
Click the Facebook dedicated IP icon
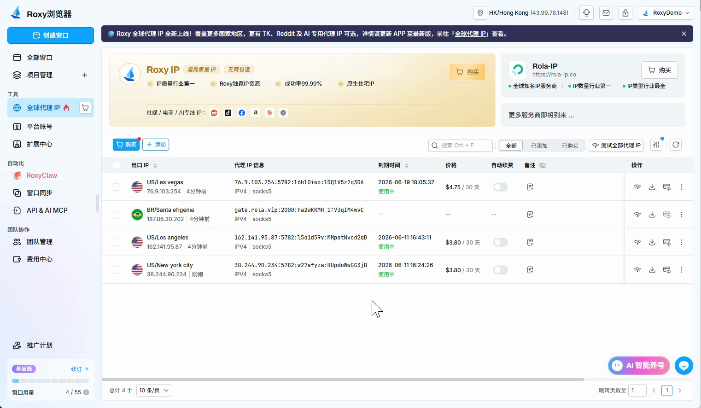click(x=242, y=113)
